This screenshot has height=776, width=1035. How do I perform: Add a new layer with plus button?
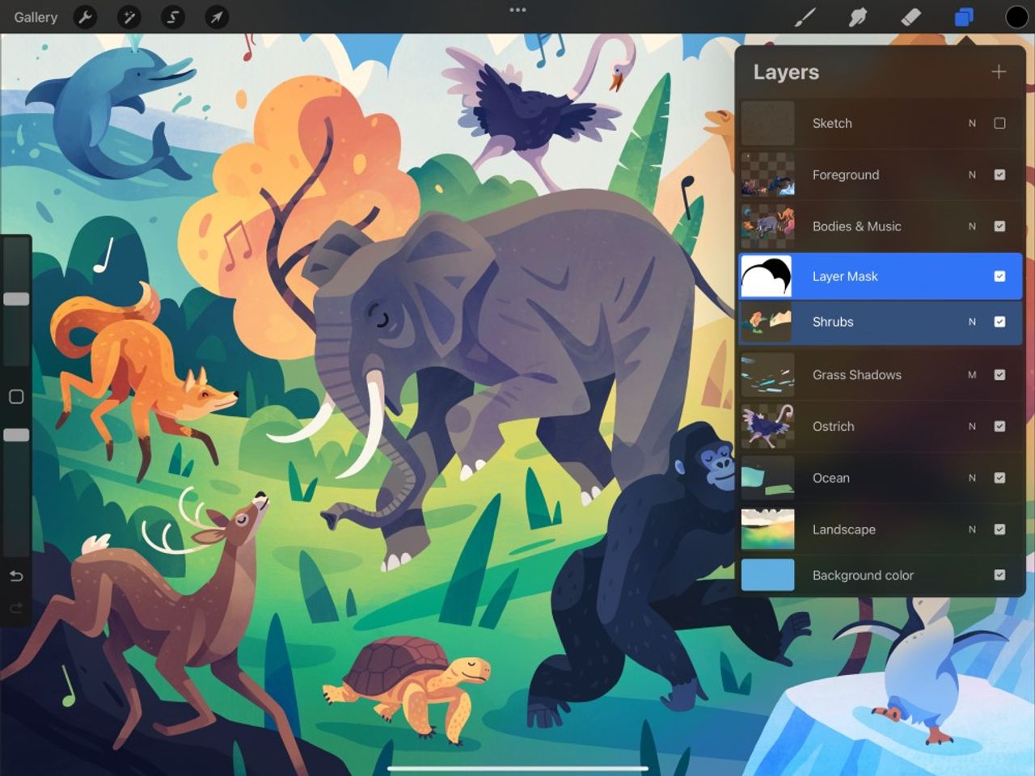tap(999, 72)
